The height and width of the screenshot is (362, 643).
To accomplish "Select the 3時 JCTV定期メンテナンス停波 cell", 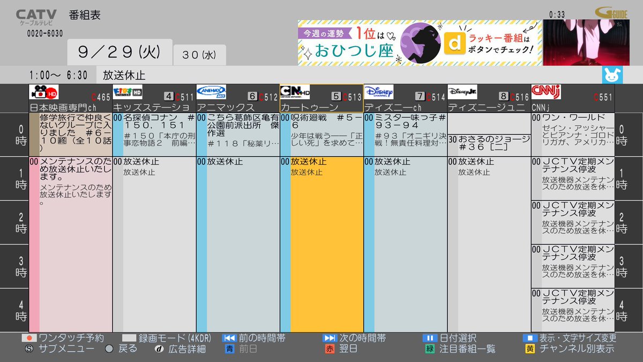I will [x=573, y=266].
